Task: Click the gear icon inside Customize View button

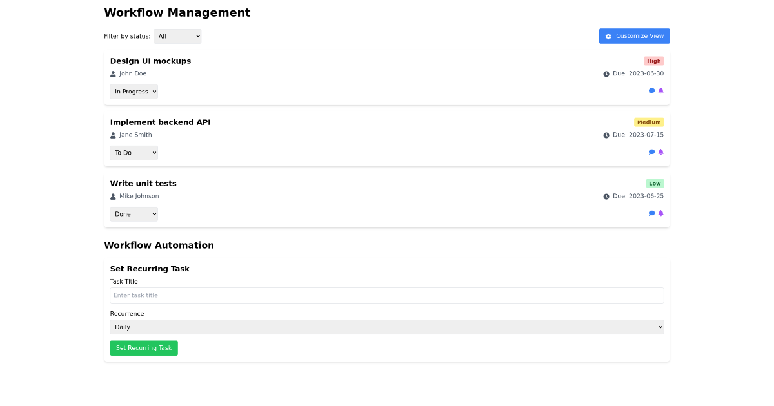Action: click(608, 36)
